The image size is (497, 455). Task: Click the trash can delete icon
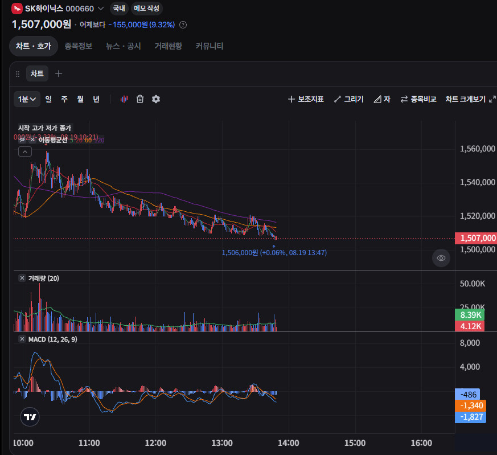pyautogui.click(x=140, y=99)
